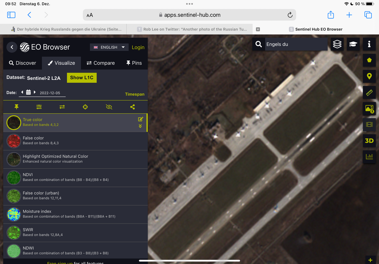Select the draw area of interest pentagon tool

(x=369, y=60)
